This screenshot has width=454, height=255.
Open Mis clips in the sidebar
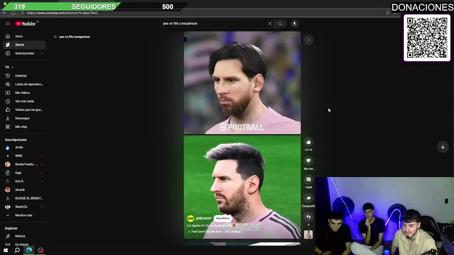tap(24, 127)
